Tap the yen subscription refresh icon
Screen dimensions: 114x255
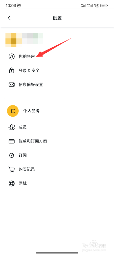click(11, 155)
